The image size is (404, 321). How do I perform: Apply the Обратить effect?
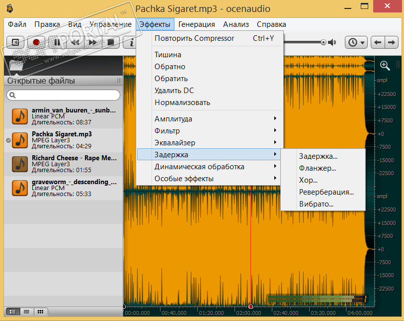(x=210, y=79)
